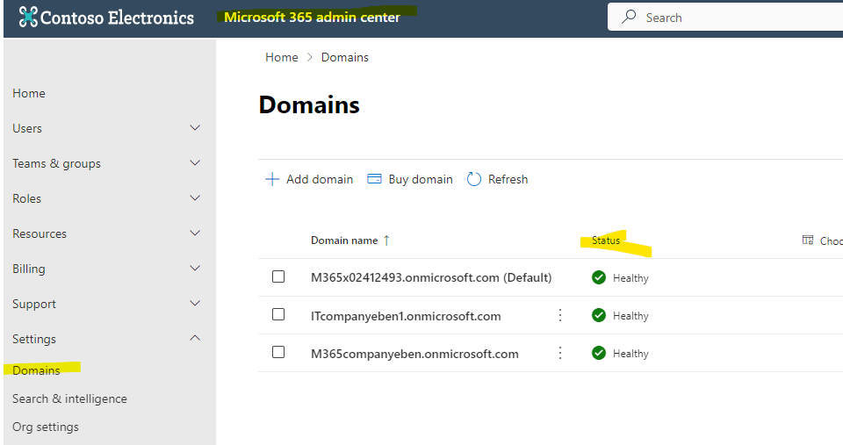Click the Domains breadcrumb
Viewport: 843px width, 445px height.
[344, 57]
